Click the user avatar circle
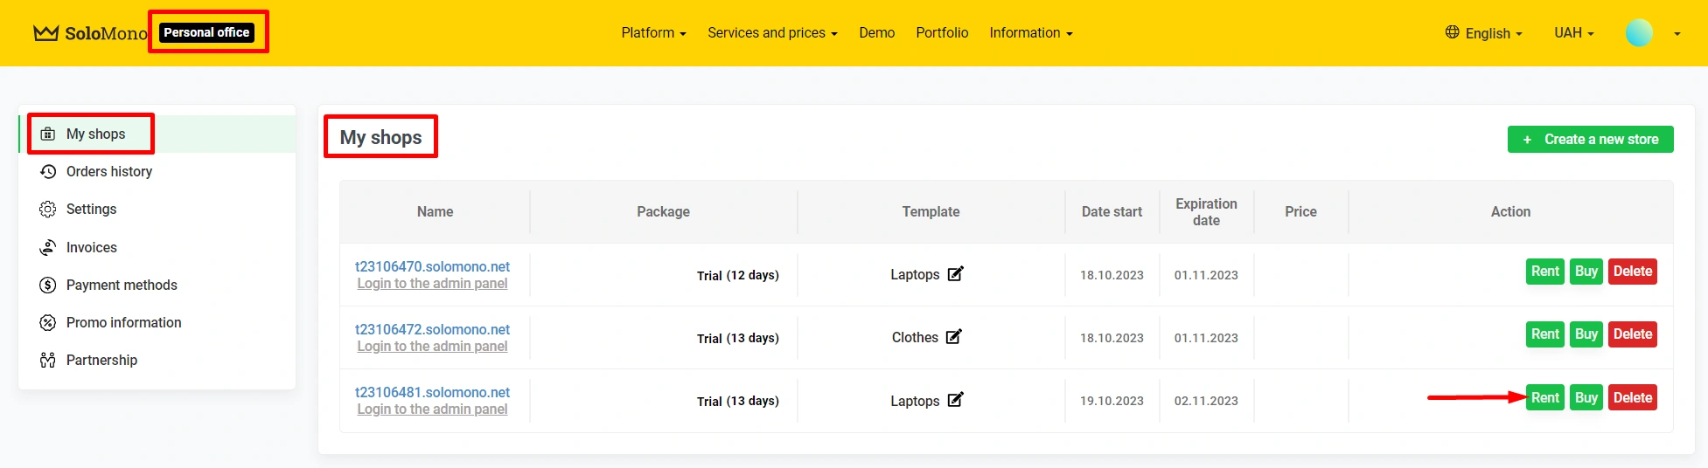Viewport: 1708px width, 468px height. (x=1638, y=33)
